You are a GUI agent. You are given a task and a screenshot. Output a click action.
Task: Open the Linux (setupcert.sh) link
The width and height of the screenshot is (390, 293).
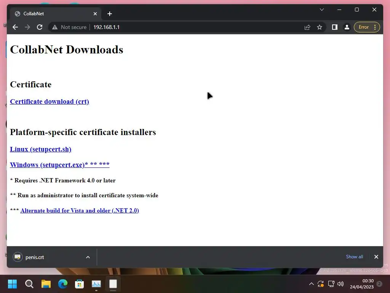coord(40,149)
